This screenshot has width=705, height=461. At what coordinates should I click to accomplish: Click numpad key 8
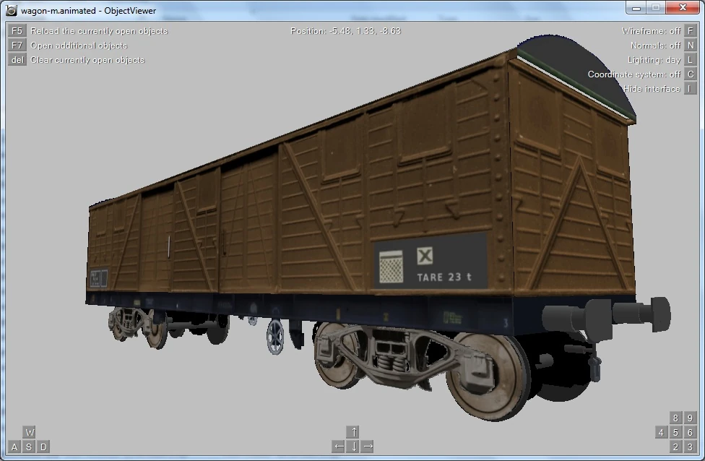click(x=675, y=418)
